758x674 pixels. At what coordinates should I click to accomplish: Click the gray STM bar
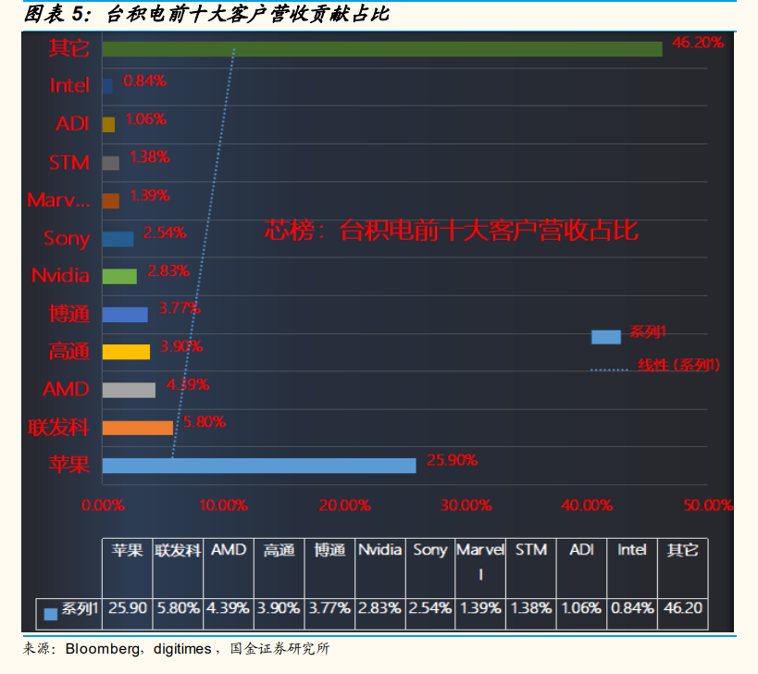click(111, 163)
